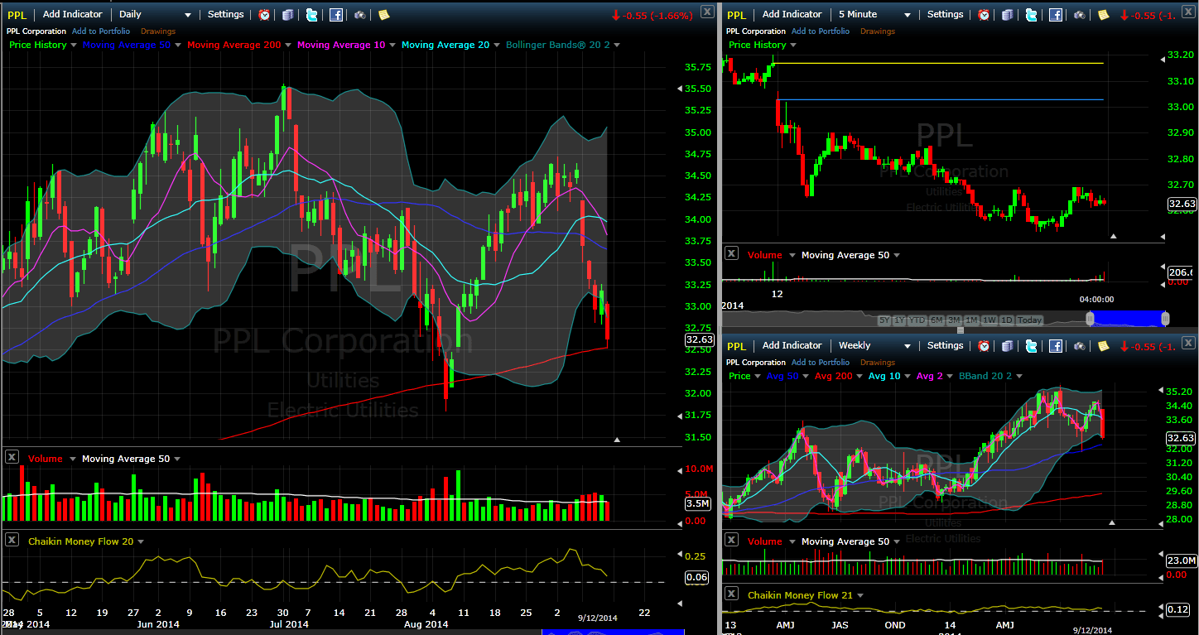Click the alarm clock icon in Weekly chart

[x=984, y=345]
